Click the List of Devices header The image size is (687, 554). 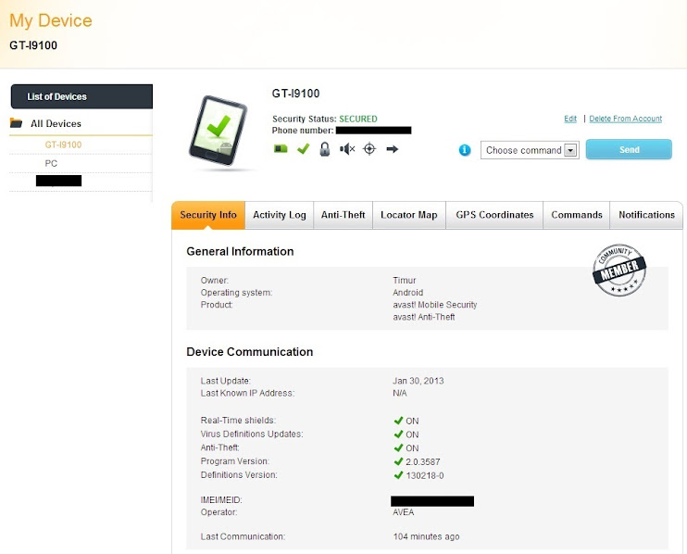point(81,96)
